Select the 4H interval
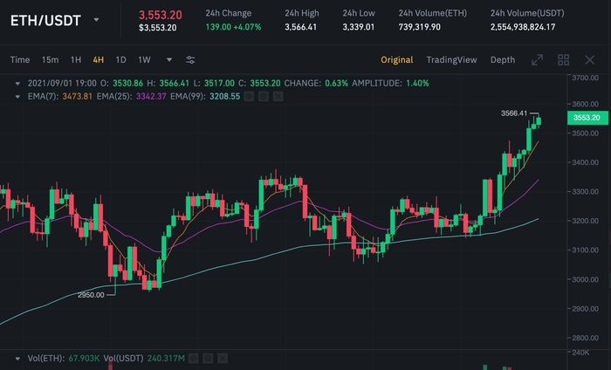 [98, 59]
